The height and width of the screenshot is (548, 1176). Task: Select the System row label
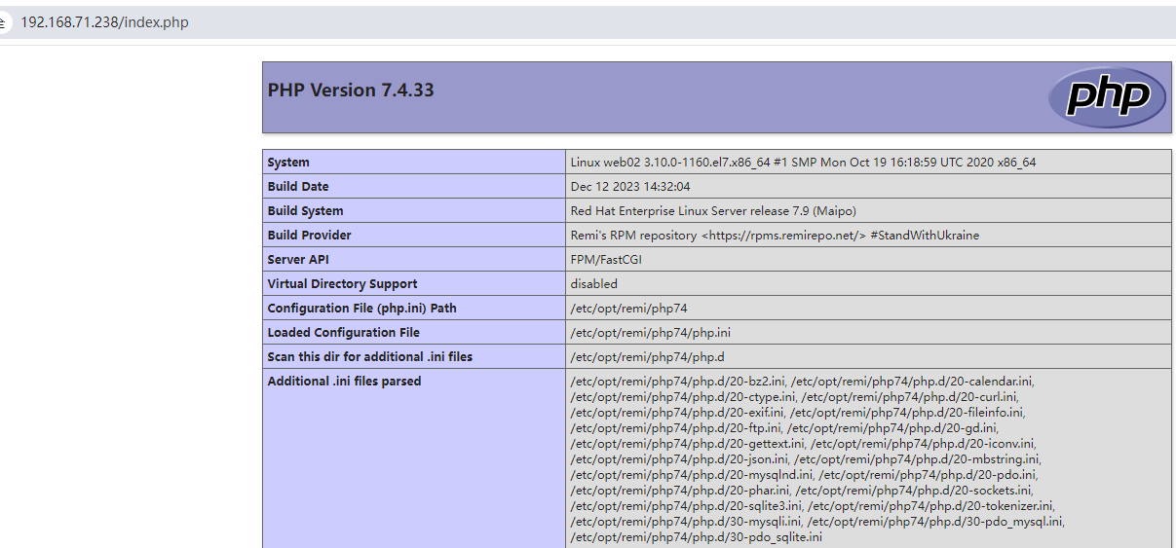[x=288, y=163]
